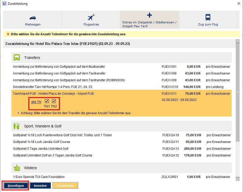Uncheck the TN1 participant checkbox
Image resolution: width=243 pixels, height=192 pixels.
click(x=47, y=101)
